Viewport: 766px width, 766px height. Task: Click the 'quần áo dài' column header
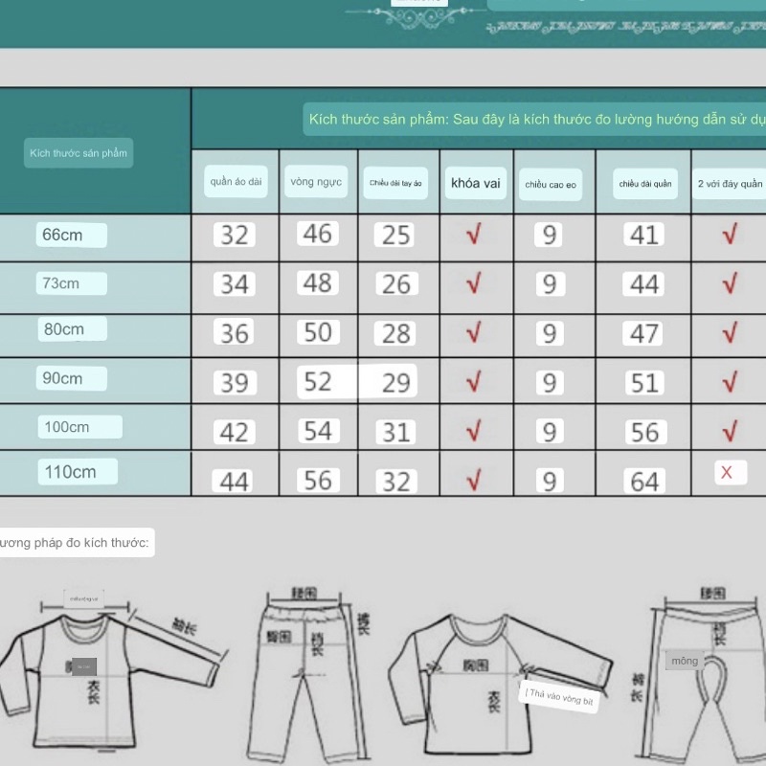point(236,181)
